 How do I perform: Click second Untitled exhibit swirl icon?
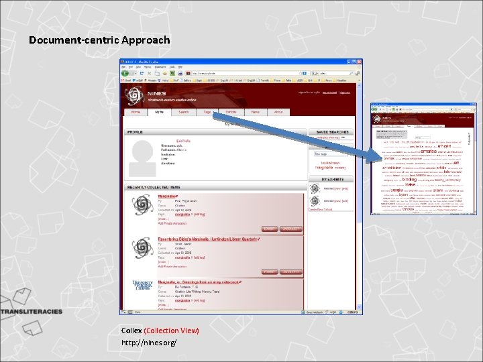coord(315,201)
